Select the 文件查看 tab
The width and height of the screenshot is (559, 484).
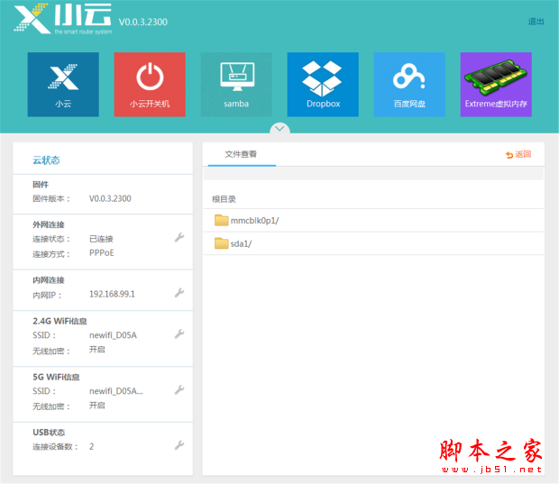242,154
